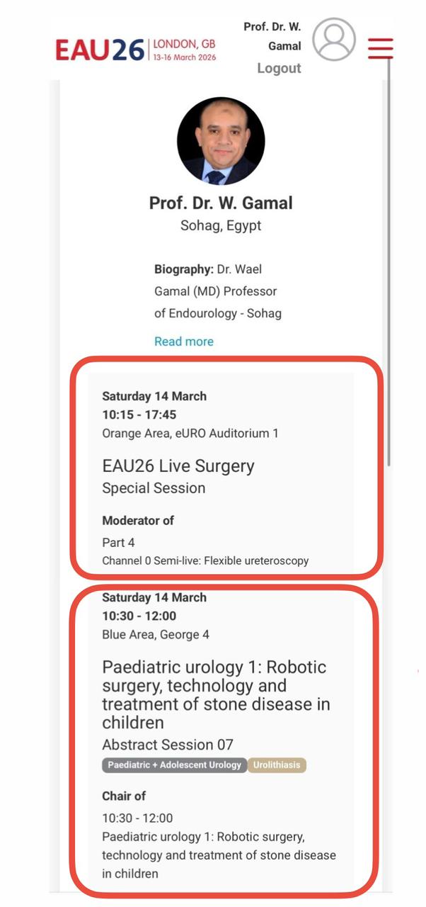426x907 pixels.
Task: Click the Prof. Dr. W. Gamal profile heading
Action: 221,203
